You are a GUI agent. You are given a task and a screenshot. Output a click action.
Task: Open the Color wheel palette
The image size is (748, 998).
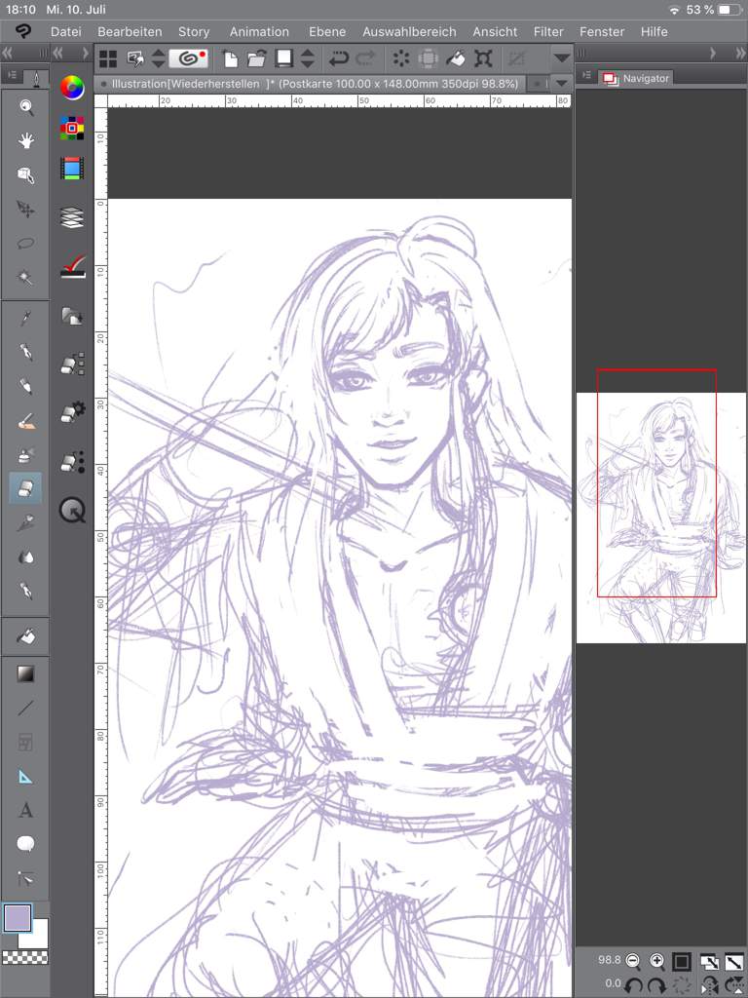coord(72,87)
